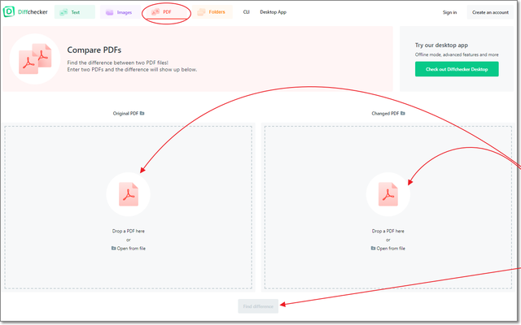This screenshot has width=521, height=325.
Task: Go to the Desktop App page
Action: 273,12
